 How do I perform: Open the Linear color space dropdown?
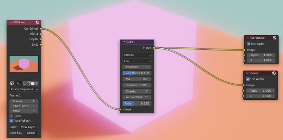(x=32, y=133)
